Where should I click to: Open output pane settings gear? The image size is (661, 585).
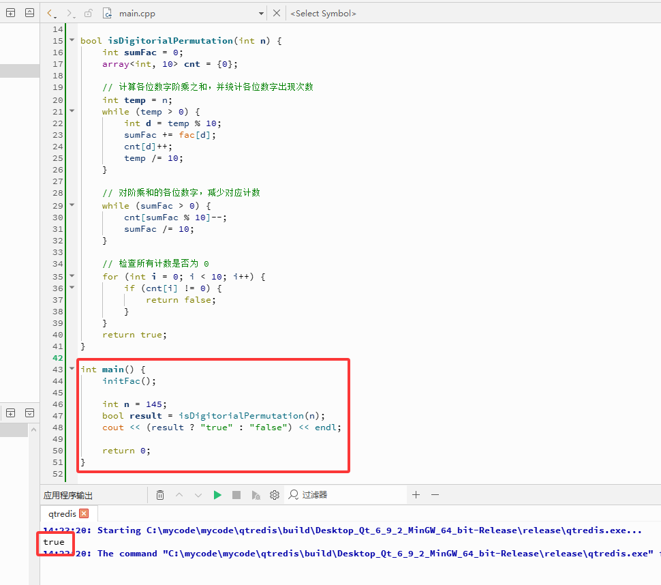pos(275,495)
